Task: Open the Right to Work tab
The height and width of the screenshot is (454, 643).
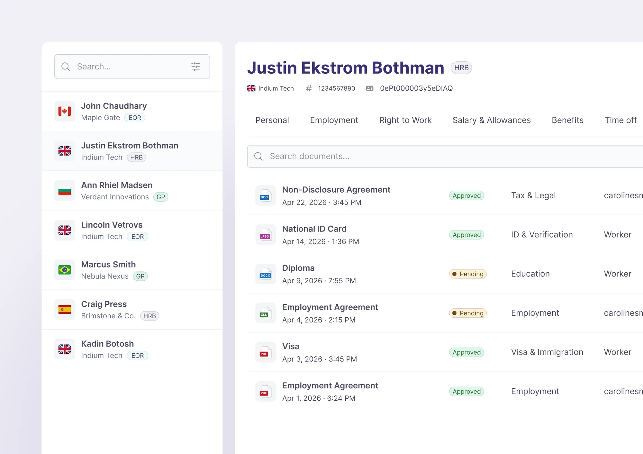Action: tap(405, 120)
